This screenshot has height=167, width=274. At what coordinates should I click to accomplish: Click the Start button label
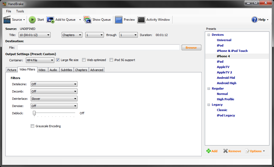pyautogui.click(x=41, y=20)
